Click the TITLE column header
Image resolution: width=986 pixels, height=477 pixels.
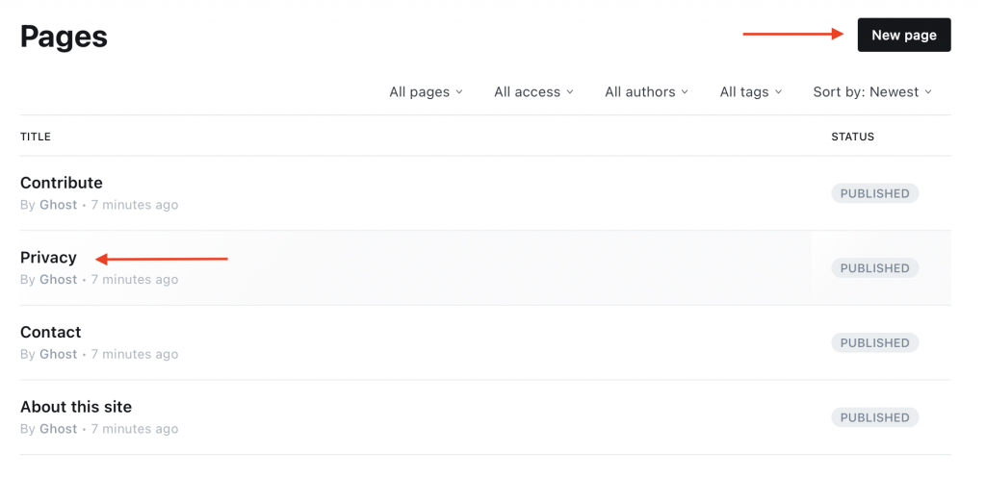point(36,137)
